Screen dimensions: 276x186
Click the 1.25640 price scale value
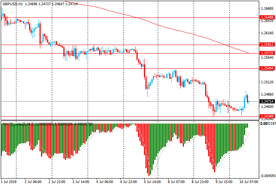(x=267, y=58)
